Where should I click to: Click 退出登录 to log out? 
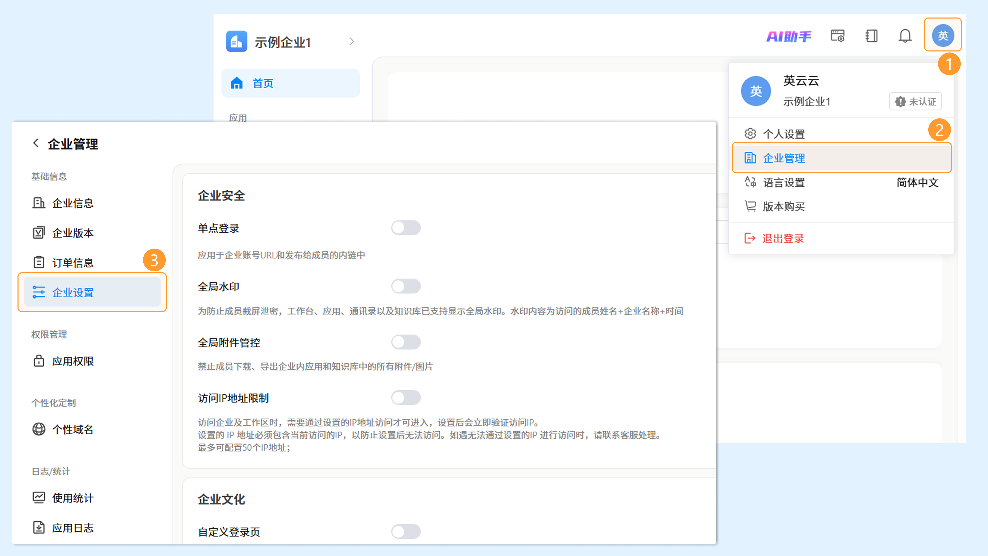point(841,238)
